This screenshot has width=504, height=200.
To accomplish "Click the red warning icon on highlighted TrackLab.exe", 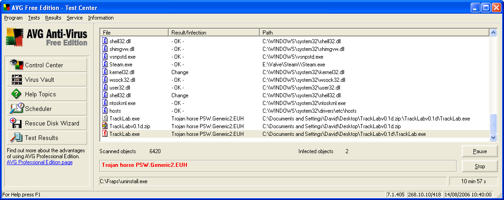I will tap(105, 134).
